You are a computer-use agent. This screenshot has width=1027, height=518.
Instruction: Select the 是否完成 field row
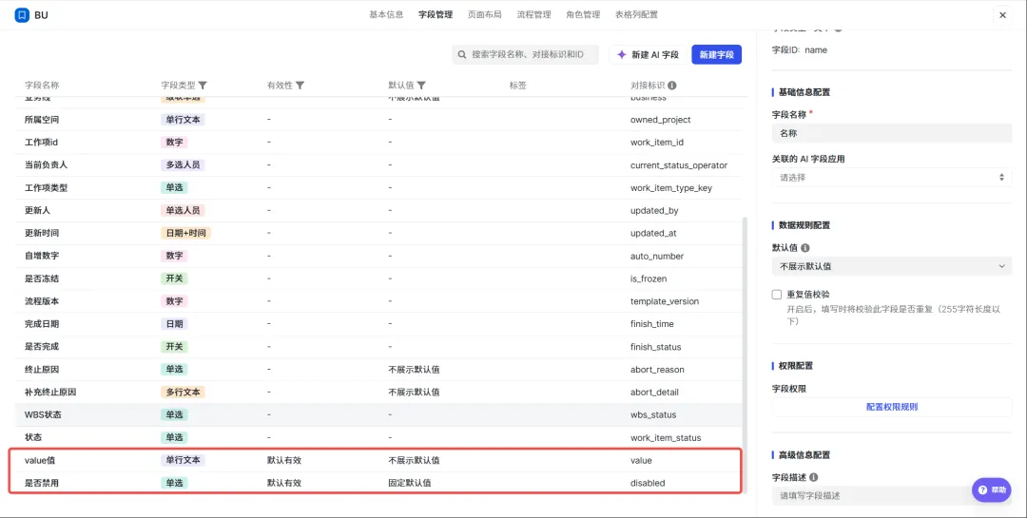click(380, 346)
